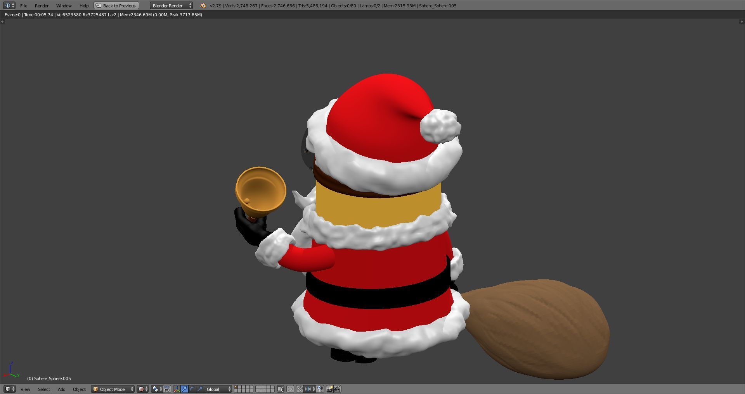Toggle lock camera and layers to scene

(281, 389)
